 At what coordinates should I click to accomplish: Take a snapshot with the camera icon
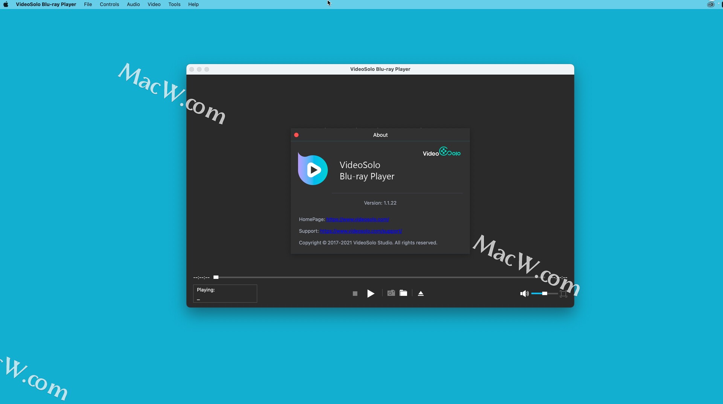pyautogui.click(x=391, y=293)
